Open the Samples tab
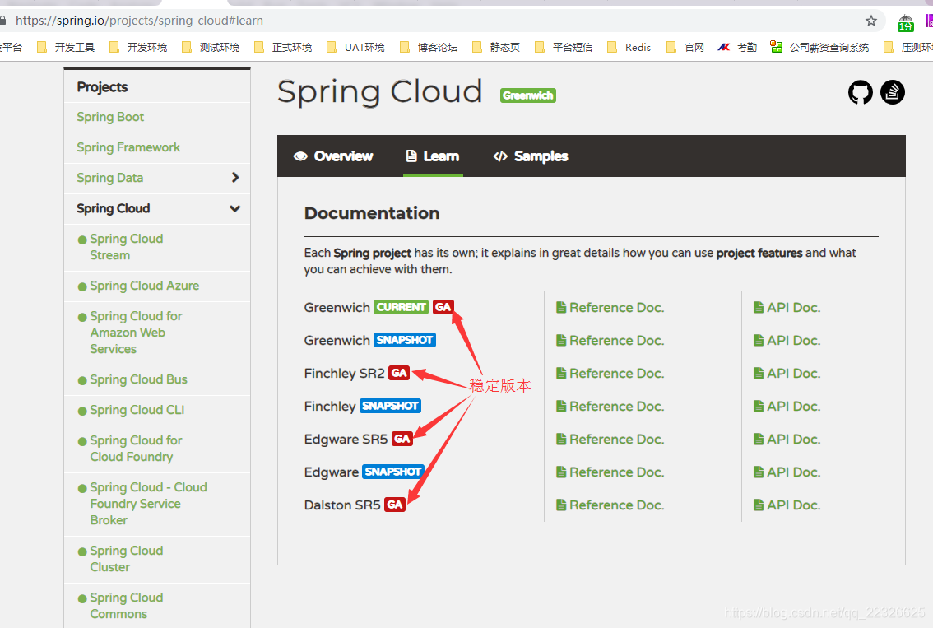Image resolution: width=933 pixels, height=628 pixels. pyautogui.click(x=530, y=156)
